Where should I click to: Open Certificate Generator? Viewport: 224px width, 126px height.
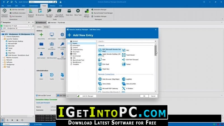click(18, 13)
